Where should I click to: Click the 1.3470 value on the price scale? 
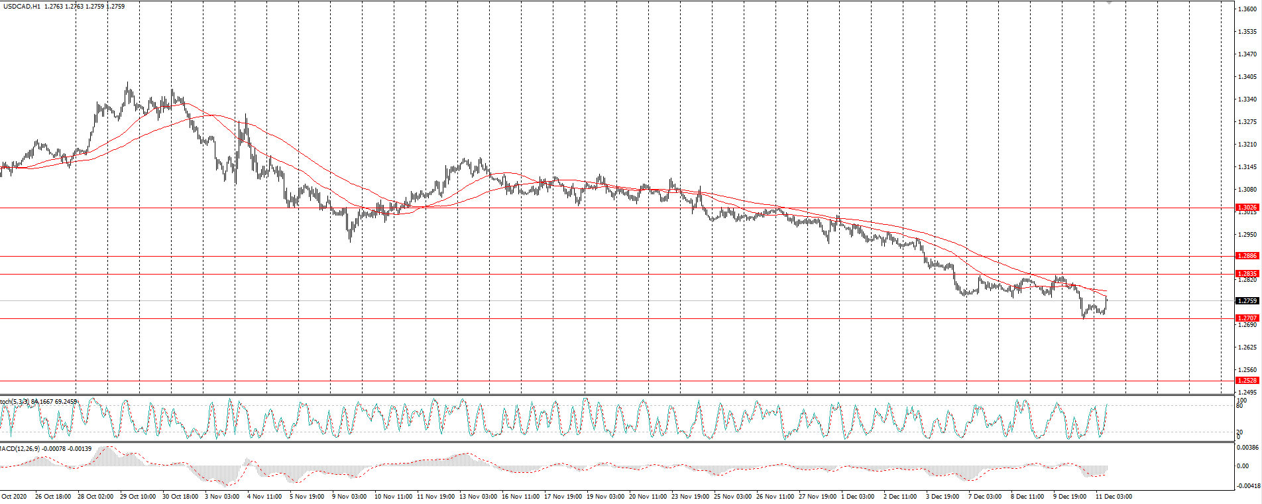(1248, 54)
